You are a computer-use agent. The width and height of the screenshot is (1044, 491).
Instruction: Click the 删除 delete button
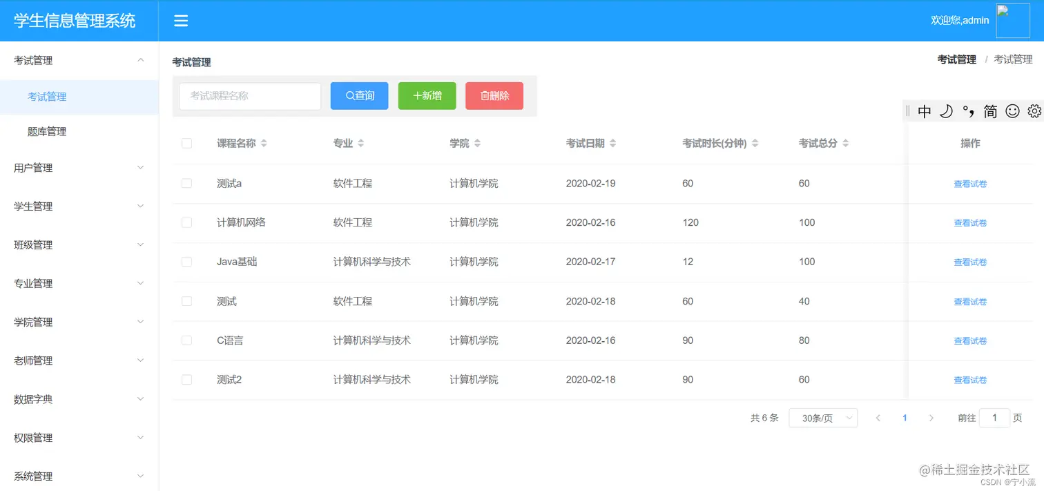(x=494, y=96)
